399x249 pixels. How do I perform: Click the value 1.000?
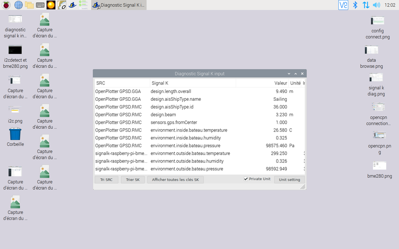(x=281, y=123)
